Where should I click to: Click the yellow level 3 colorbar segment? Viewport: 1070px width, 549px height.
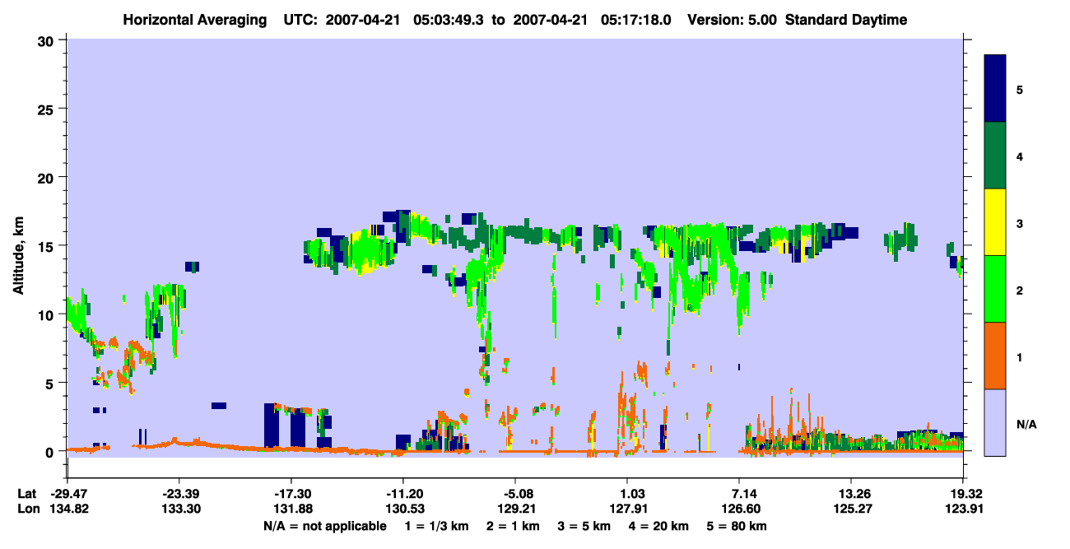pyautogui.click(x=995, y=221)
